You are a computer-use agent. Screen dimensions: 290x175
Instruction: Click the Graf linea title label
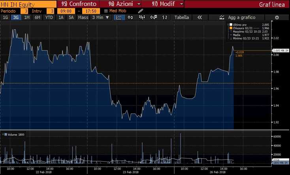tap(272, 4)
